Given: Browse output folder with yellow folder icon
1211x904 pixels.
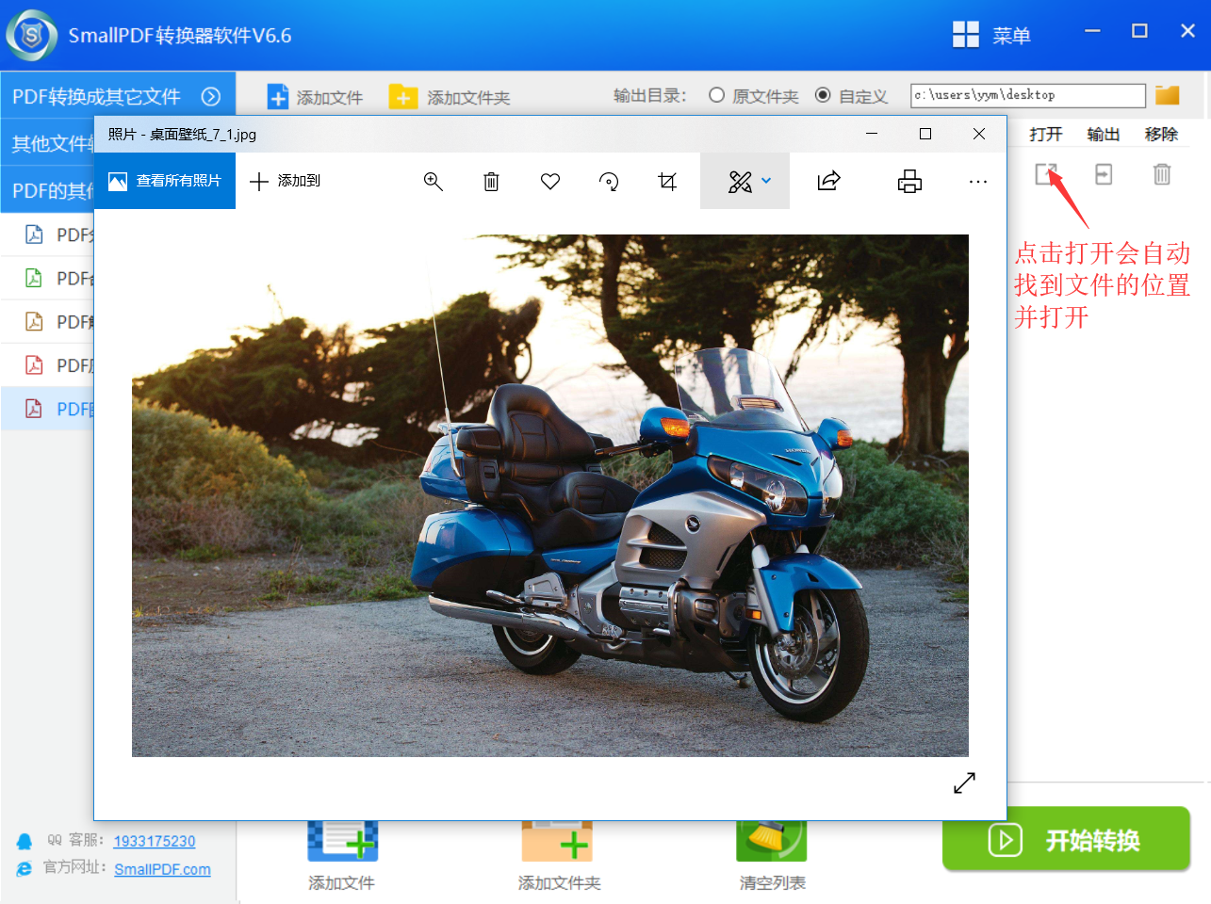Looking at the screenshot, I should pos(1168,95).
